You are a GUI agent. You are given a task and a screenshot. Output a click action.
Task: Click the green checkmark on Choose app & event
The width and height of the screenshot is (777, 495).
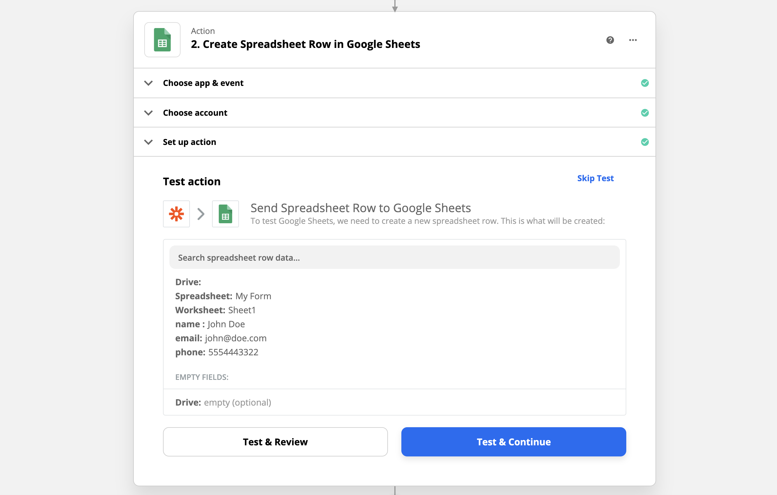[x=645, y=83]
